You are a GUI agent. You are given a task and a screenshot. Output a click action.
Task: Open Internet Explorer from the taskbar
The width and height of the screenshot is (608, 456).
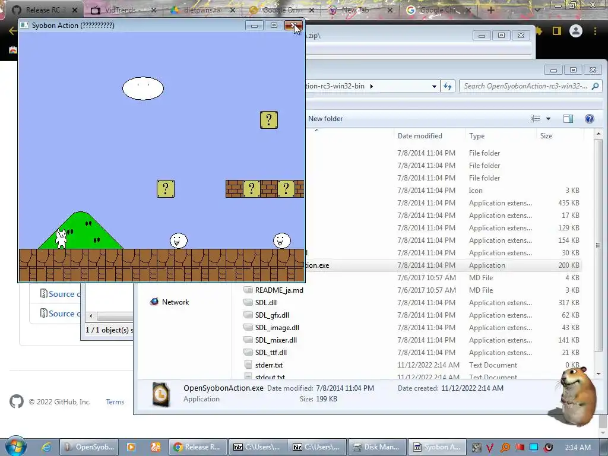pyautogui.click(x=46, y=447)
